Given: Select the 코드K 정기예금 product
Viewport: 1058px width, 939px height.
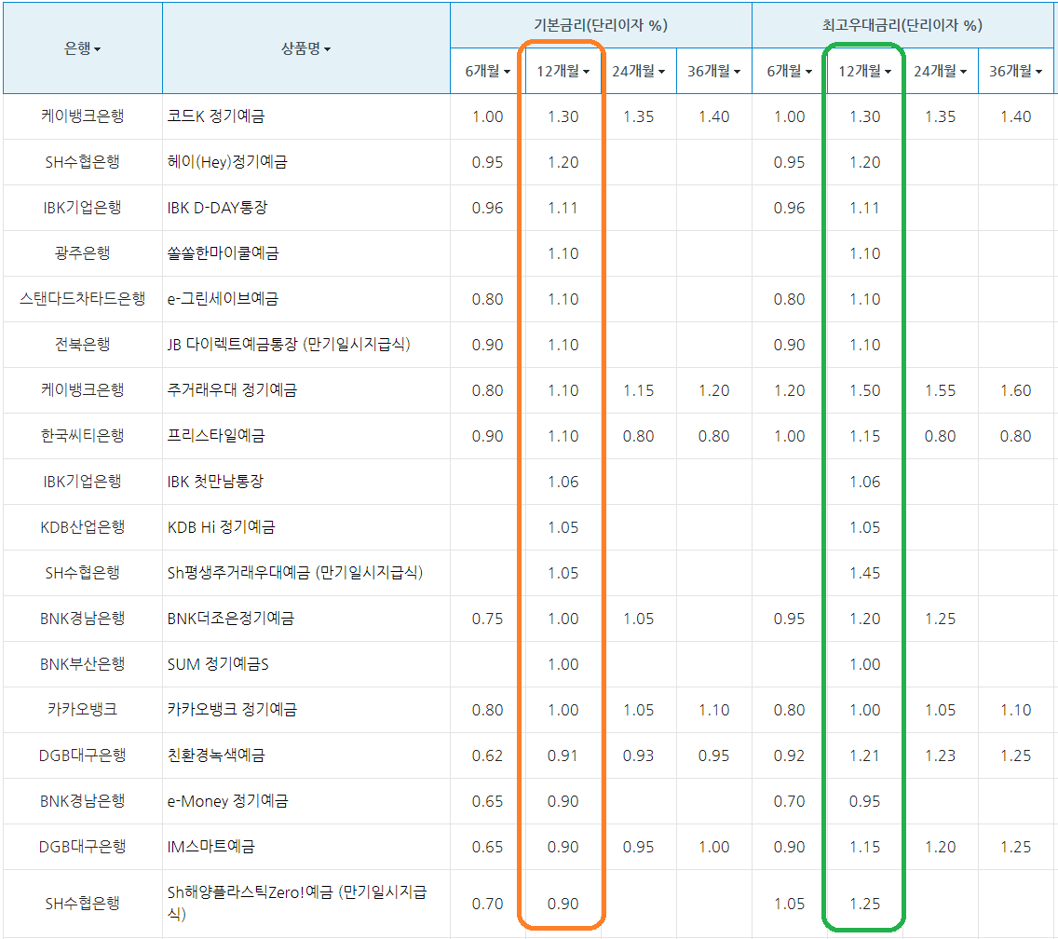Looking at the screenshot, I should pos(216,116).
